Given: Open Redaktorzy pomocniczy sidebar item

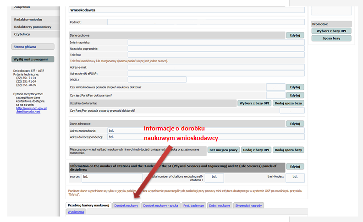Looking at the screenshot, I should [x=35, y=27].
